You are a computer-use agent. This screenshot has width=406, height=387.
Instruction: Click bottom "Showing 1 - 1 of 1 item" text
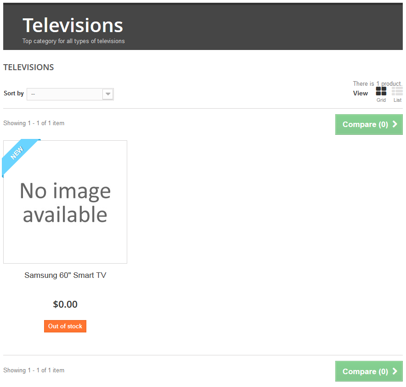click(34, 370)
